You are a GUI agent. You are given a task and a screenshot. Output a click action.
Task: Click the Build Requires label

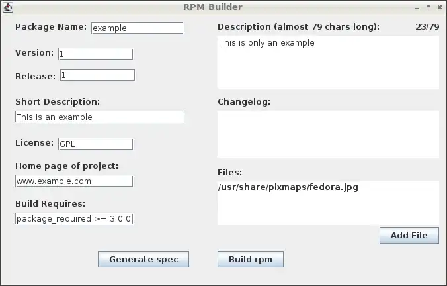[x=50, y=204]
